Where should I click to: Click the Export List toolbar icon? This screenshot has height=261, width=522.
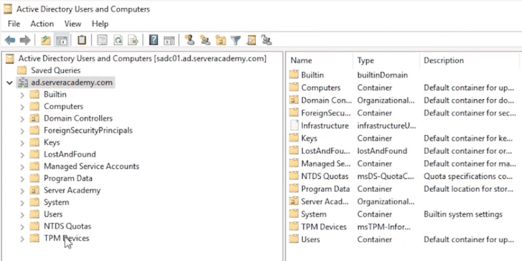pos(133,40)
